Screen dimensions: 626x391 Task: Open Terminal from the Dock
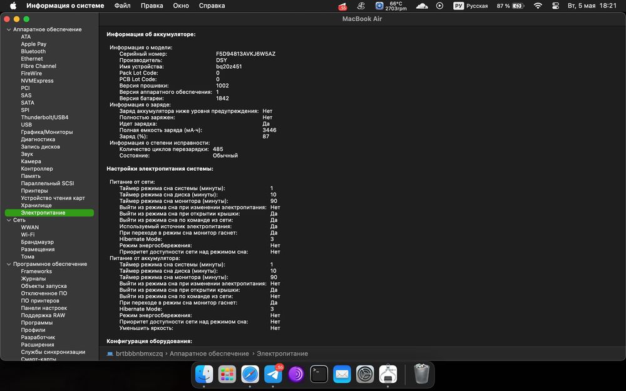[x=319, y=374]
